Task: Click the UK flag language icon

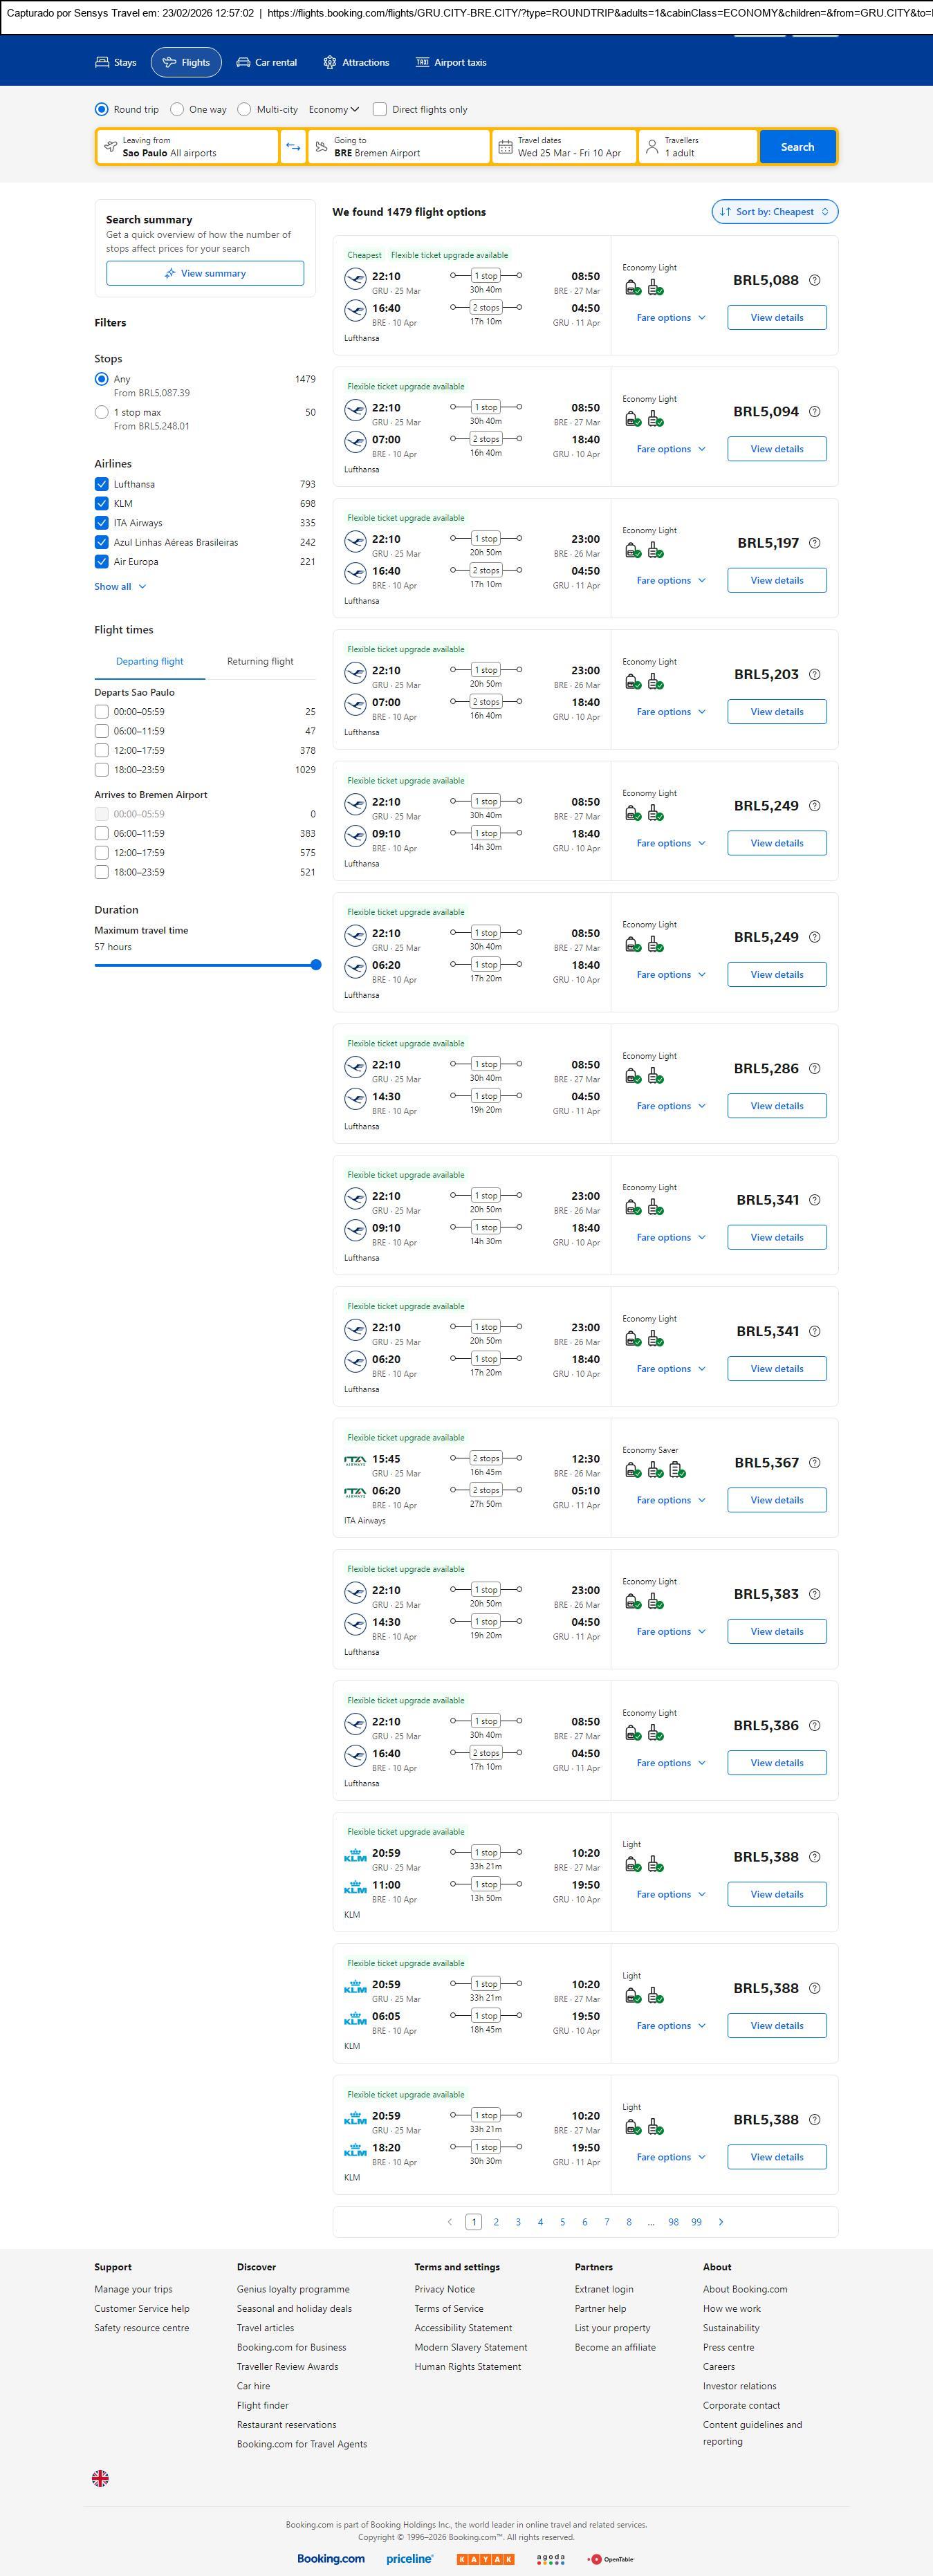Action: click(100, 2477)
